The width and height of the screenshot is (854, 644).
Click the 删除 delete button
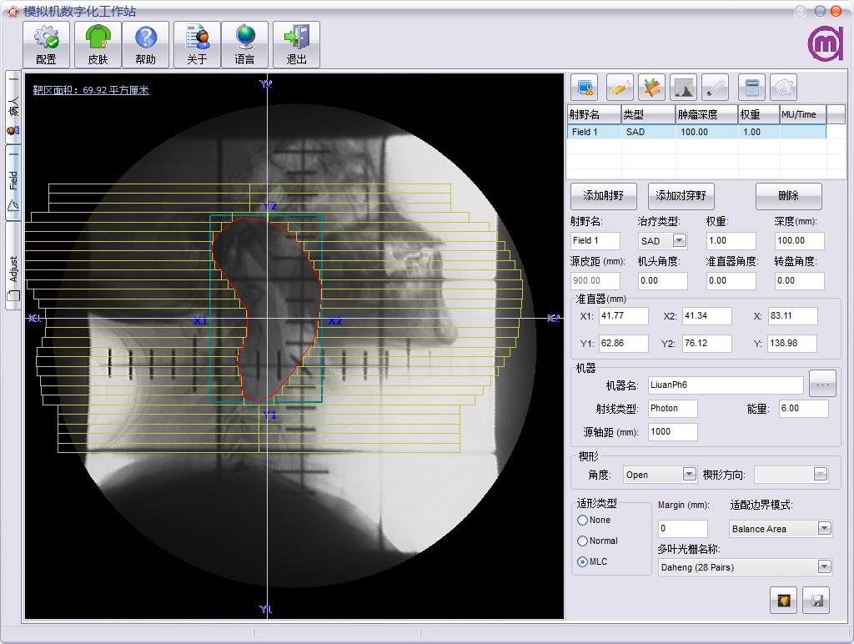click(789, 195)
